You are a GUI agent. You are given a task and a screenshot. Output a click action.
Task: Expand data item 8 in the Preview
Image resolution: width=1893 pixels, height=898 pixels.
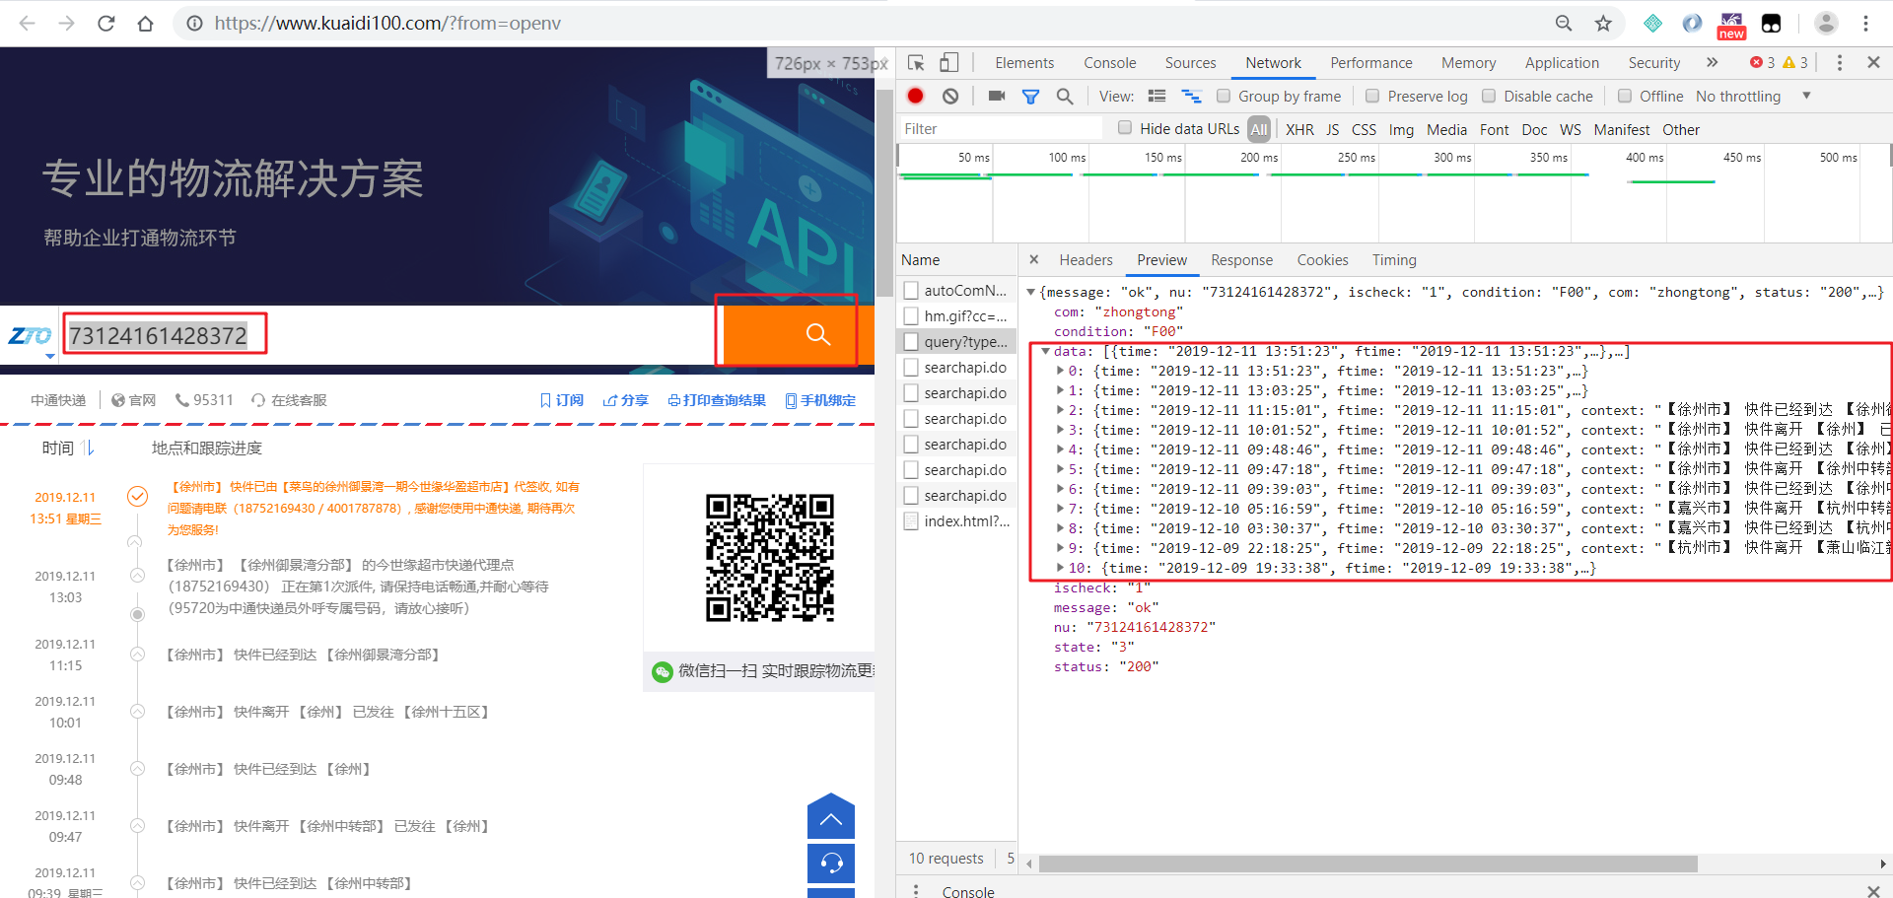tap(1060, 528)
